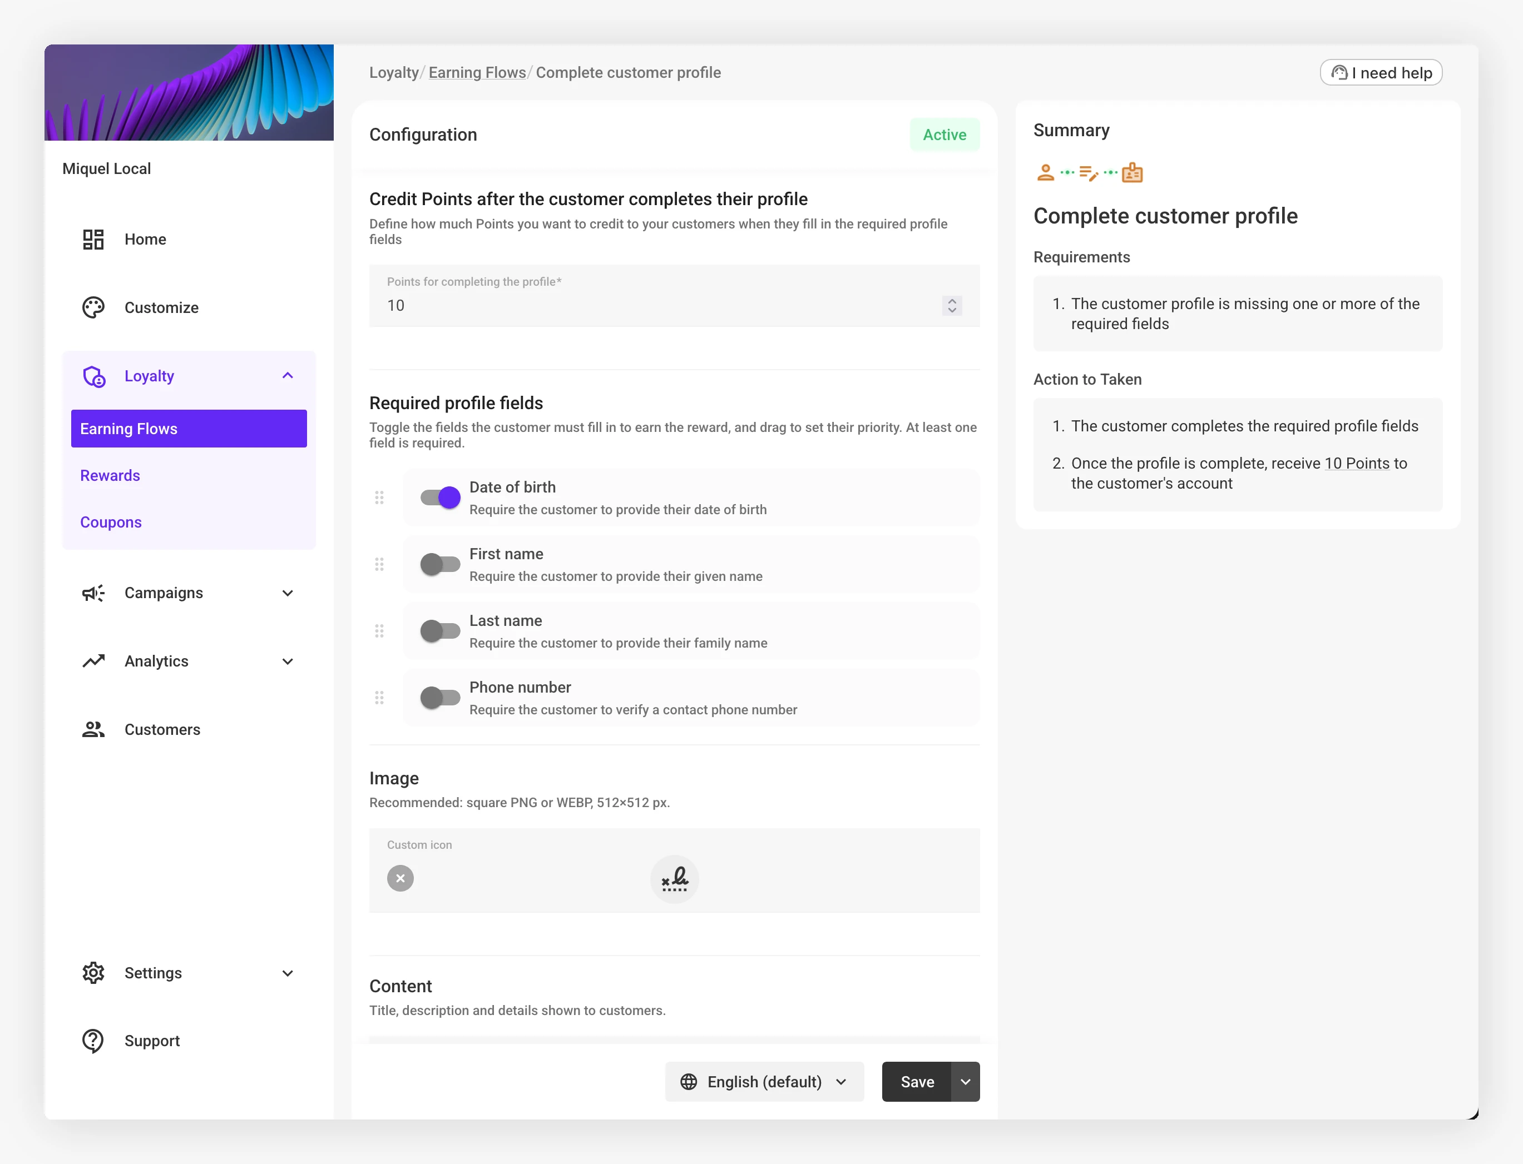1523x1164 pixels.
Task: Click the I need help button
Action: (1381, 73)
